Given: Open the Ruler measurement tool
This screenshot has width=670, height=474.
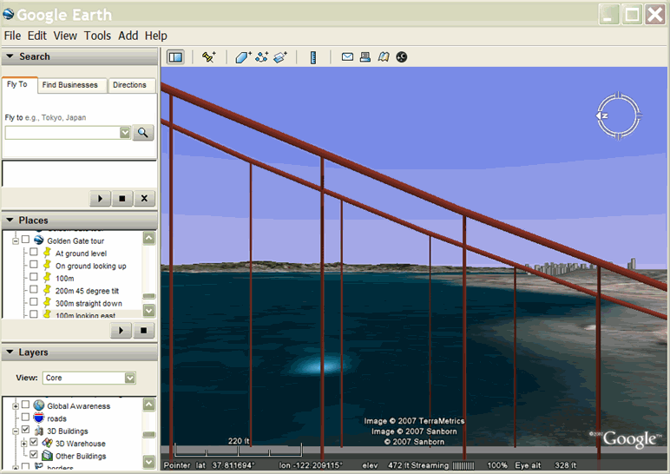Looking at the screenshot, I should coord(313,57).
